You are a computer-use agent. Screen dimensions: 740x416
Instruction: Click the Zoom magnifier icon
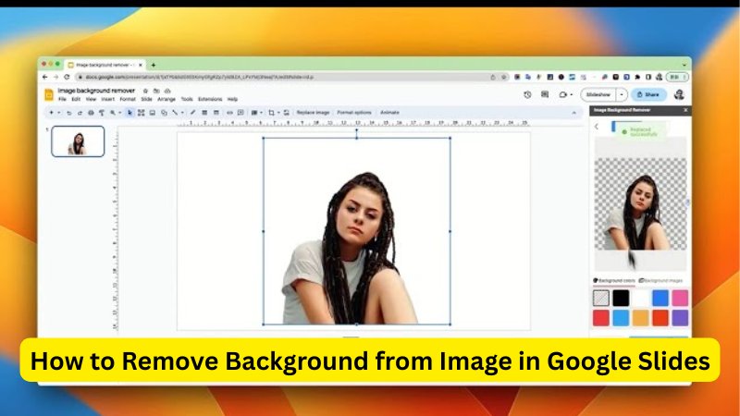pos(113,113)
